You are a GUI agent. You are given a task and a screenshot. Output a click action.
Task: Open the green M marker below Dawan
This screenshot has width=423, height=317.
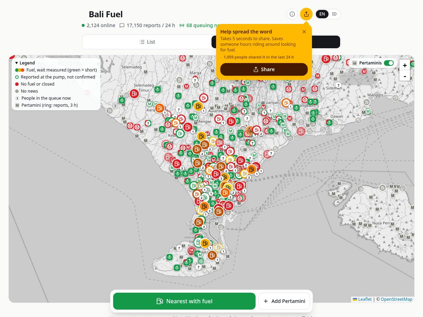(329, 123)
